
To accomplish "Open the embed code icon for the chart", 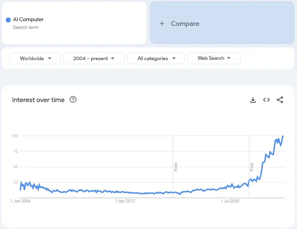I will (x=266, y=100).
